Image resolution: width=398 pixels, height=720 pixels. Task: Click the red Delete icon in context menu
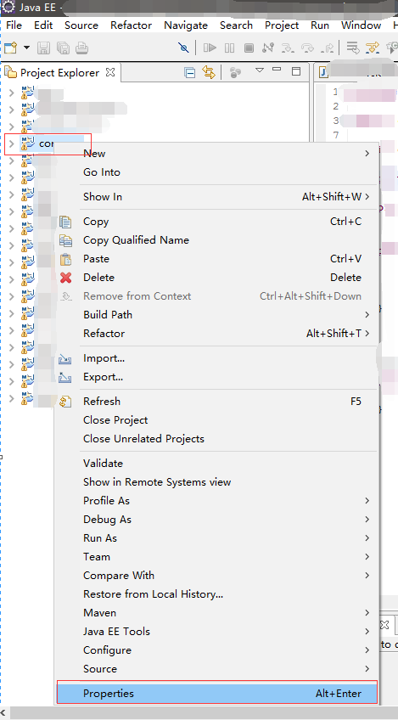point(65,278)
